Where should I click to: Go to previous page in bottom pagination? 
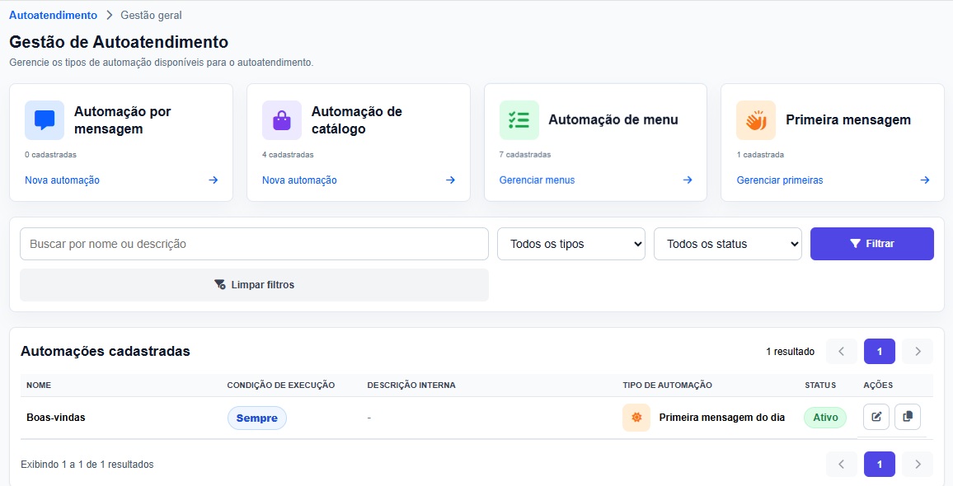(x=842, y=464)
